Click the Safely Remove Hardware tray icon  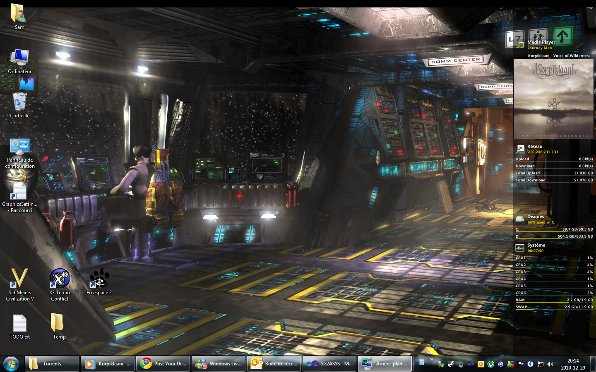441,364
